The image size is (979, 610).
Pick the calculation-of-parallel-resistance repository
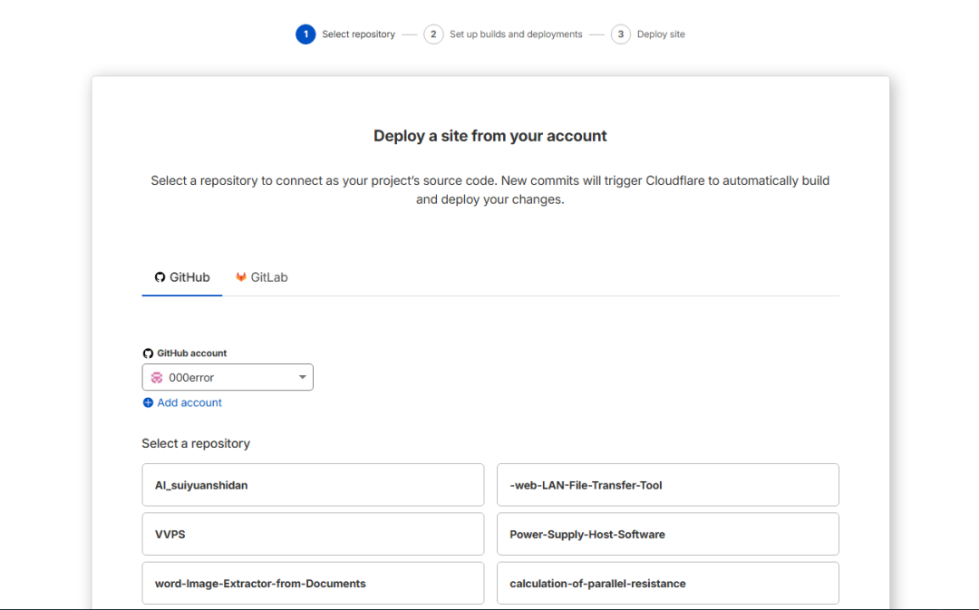[x=667, y=583]
